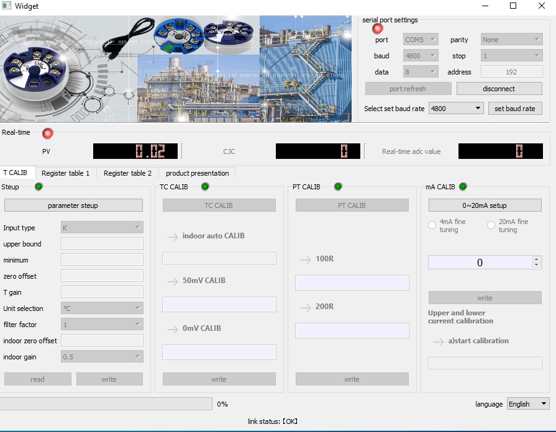Open the product presentation tab
The height and width of the screenshot is (432, 556).
coord(197,173)
